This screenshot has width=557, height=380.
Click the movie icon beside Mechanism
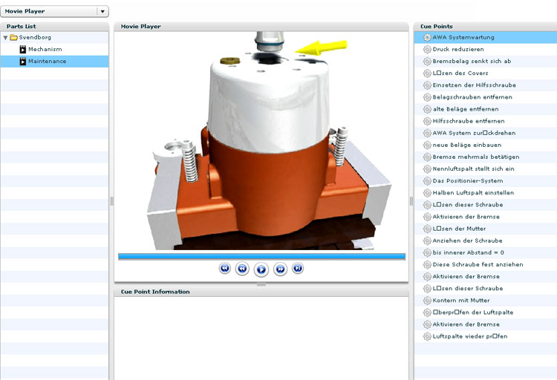pos(23,49)
